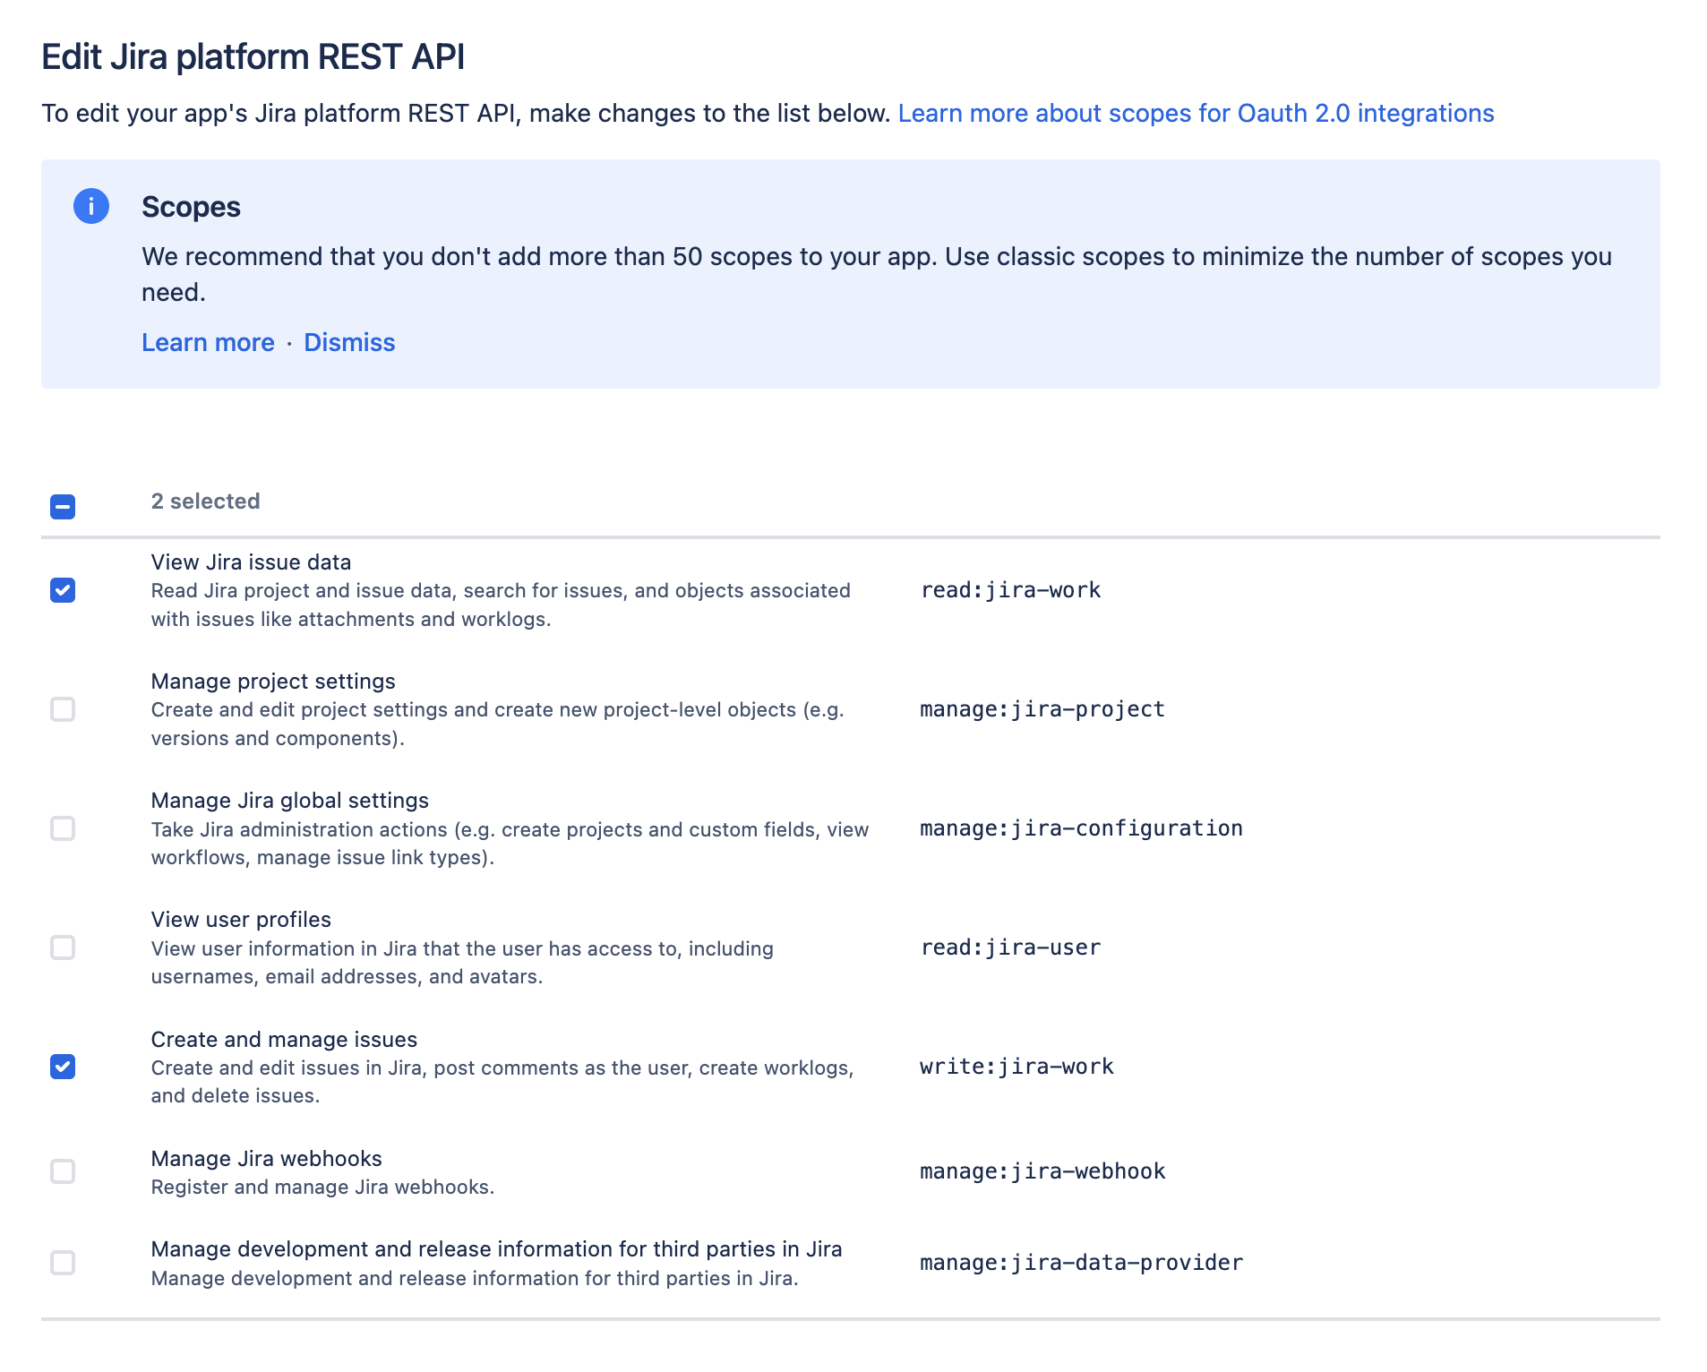
Task: Click the write:jira-work scope code
Action: tap(1016, 1067)
